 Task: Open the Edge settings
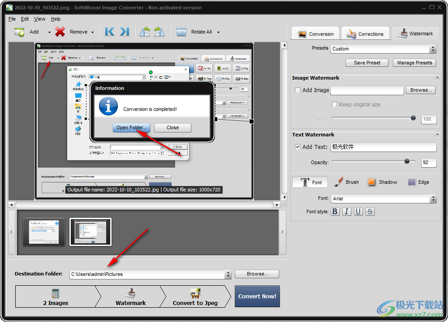point(418,182)
